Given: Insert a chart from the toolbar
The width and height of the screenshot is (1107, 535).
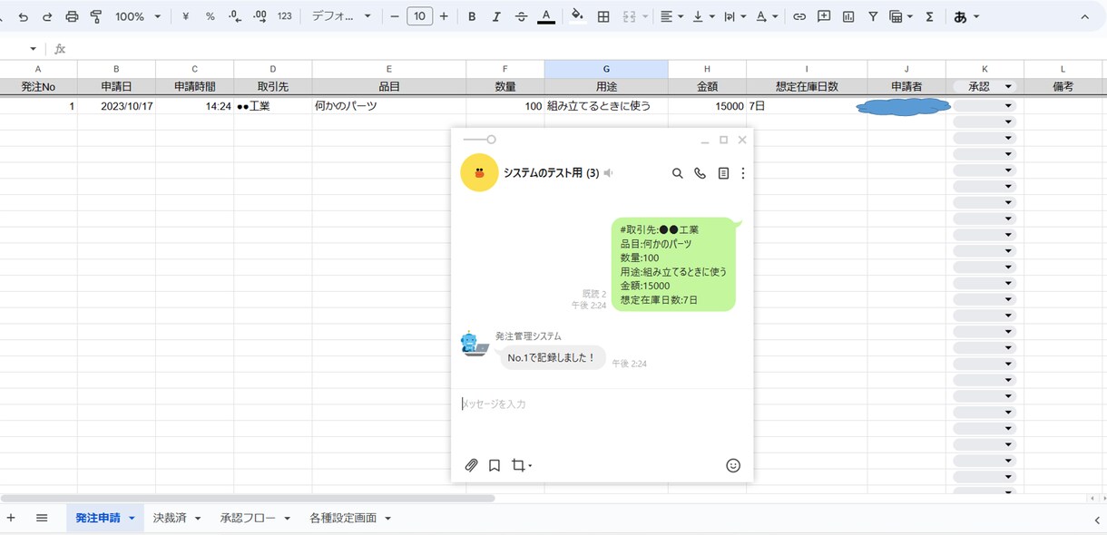Looking at the screenshot, I should (x=848, y=16).
